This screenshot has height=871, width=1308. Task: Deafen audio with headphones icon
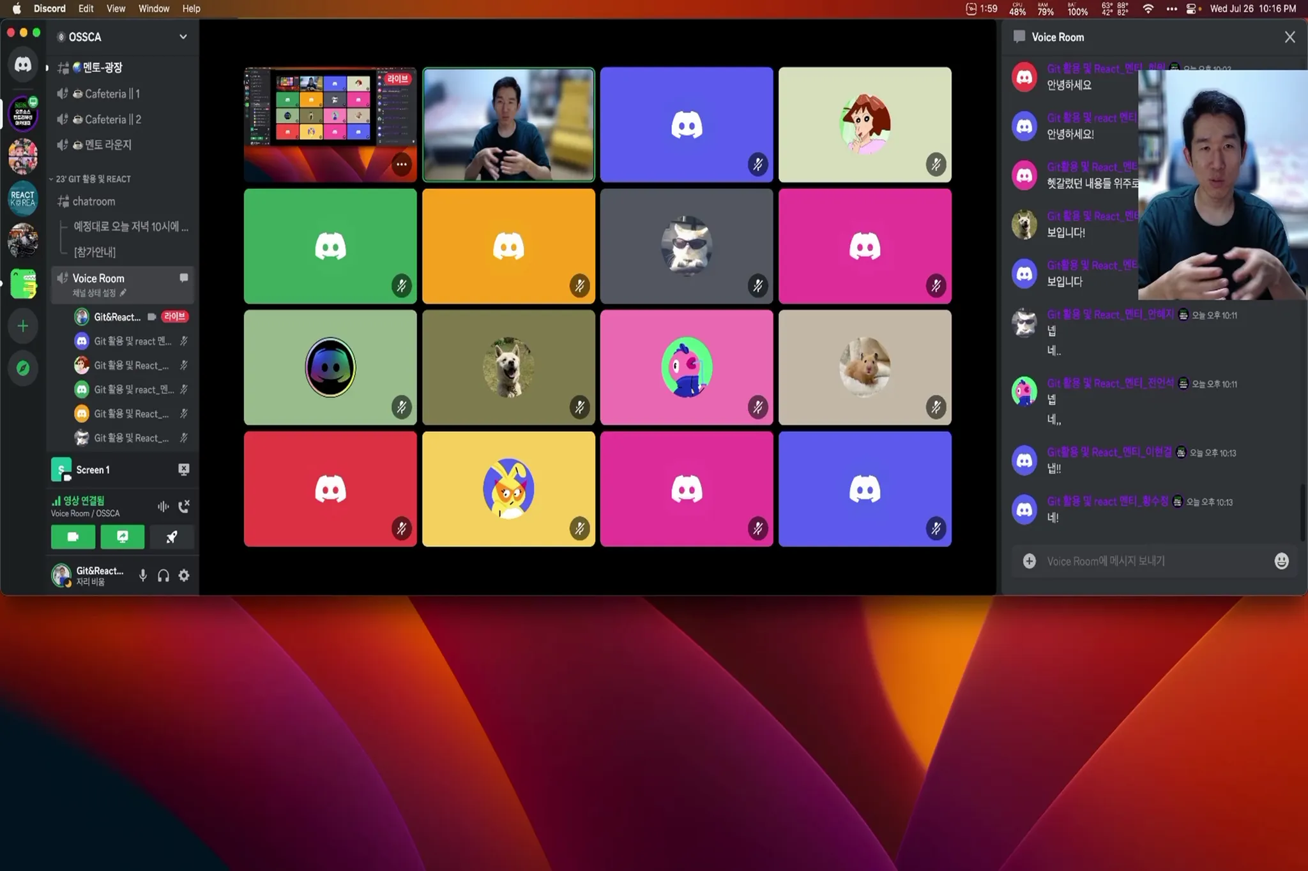(163, 576)
